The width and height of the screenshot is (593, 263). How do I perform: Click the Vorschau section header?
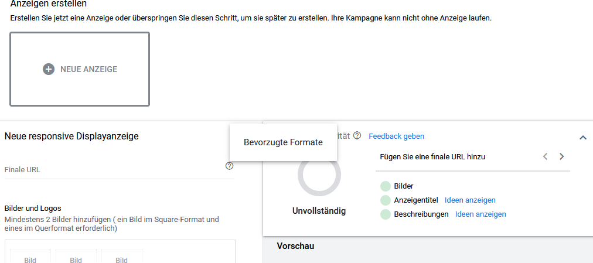295,246
